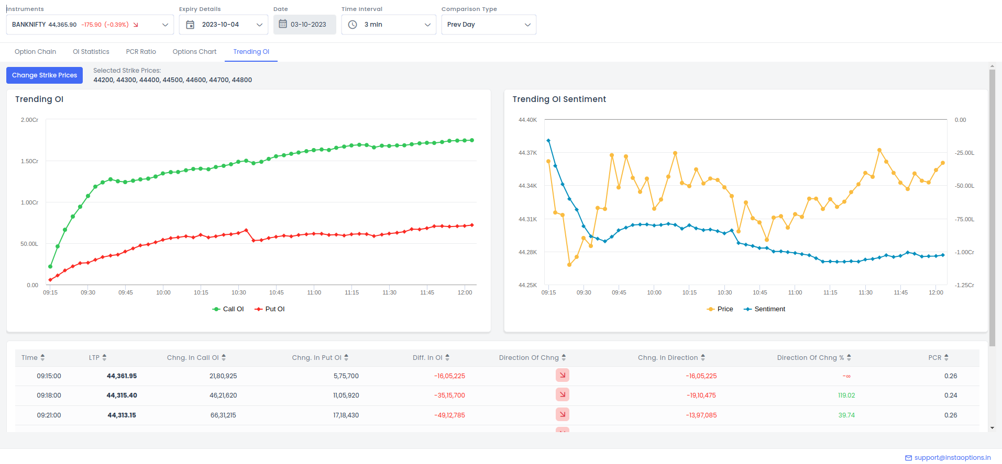Switch to the OI Statistics tab
The image size is (1002, 464).
[91, 52]
